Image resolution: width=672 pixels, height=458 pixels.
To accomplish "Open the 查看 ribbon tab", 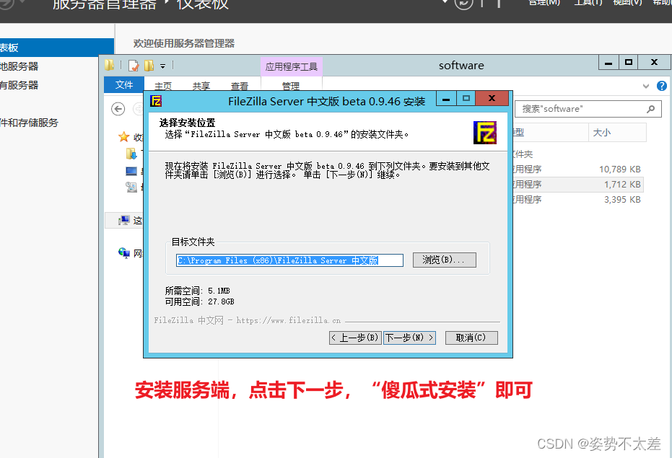I will (239, 86).
